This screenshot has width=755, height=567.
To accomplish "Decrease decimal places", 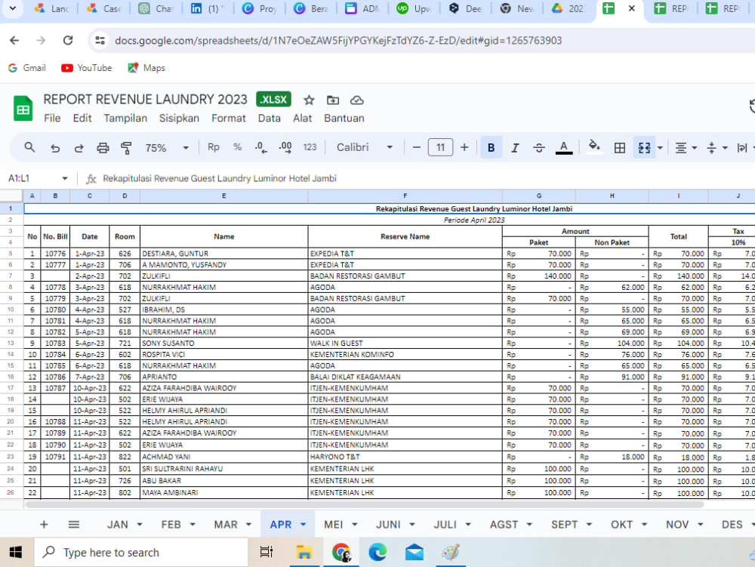I will pyautogui.click(x=261, y=148).
